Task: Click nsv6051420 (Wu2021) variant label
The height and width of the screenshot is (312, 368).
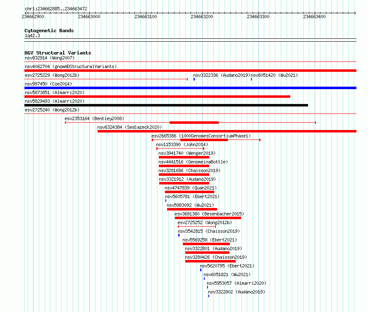Action: click(x=274, y=75)
